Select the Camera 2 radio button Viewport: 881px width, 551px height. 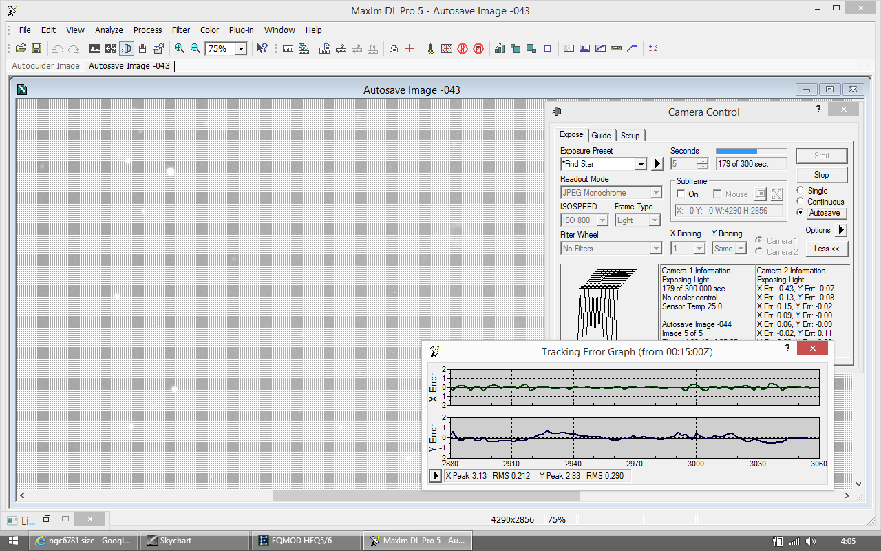pos(759,251)
